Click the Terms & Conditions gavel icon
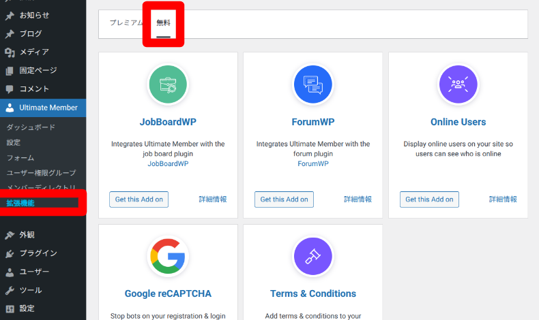Screen dimensions: 539x320 (x=312, y=256)
